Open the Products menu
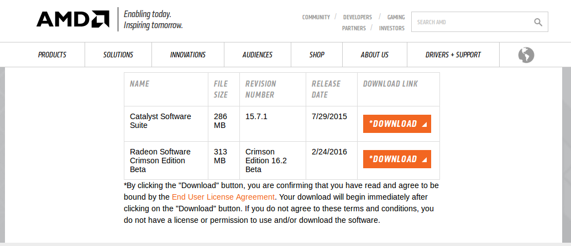The image size is (571, 246). point(52,55)
